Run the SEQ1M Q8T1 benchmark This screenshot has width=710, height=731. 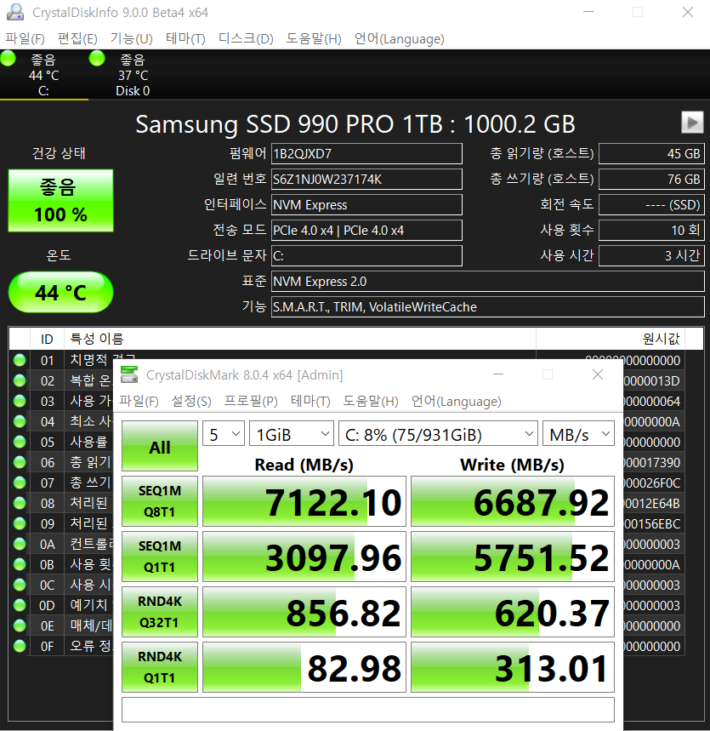pos(160,501)
